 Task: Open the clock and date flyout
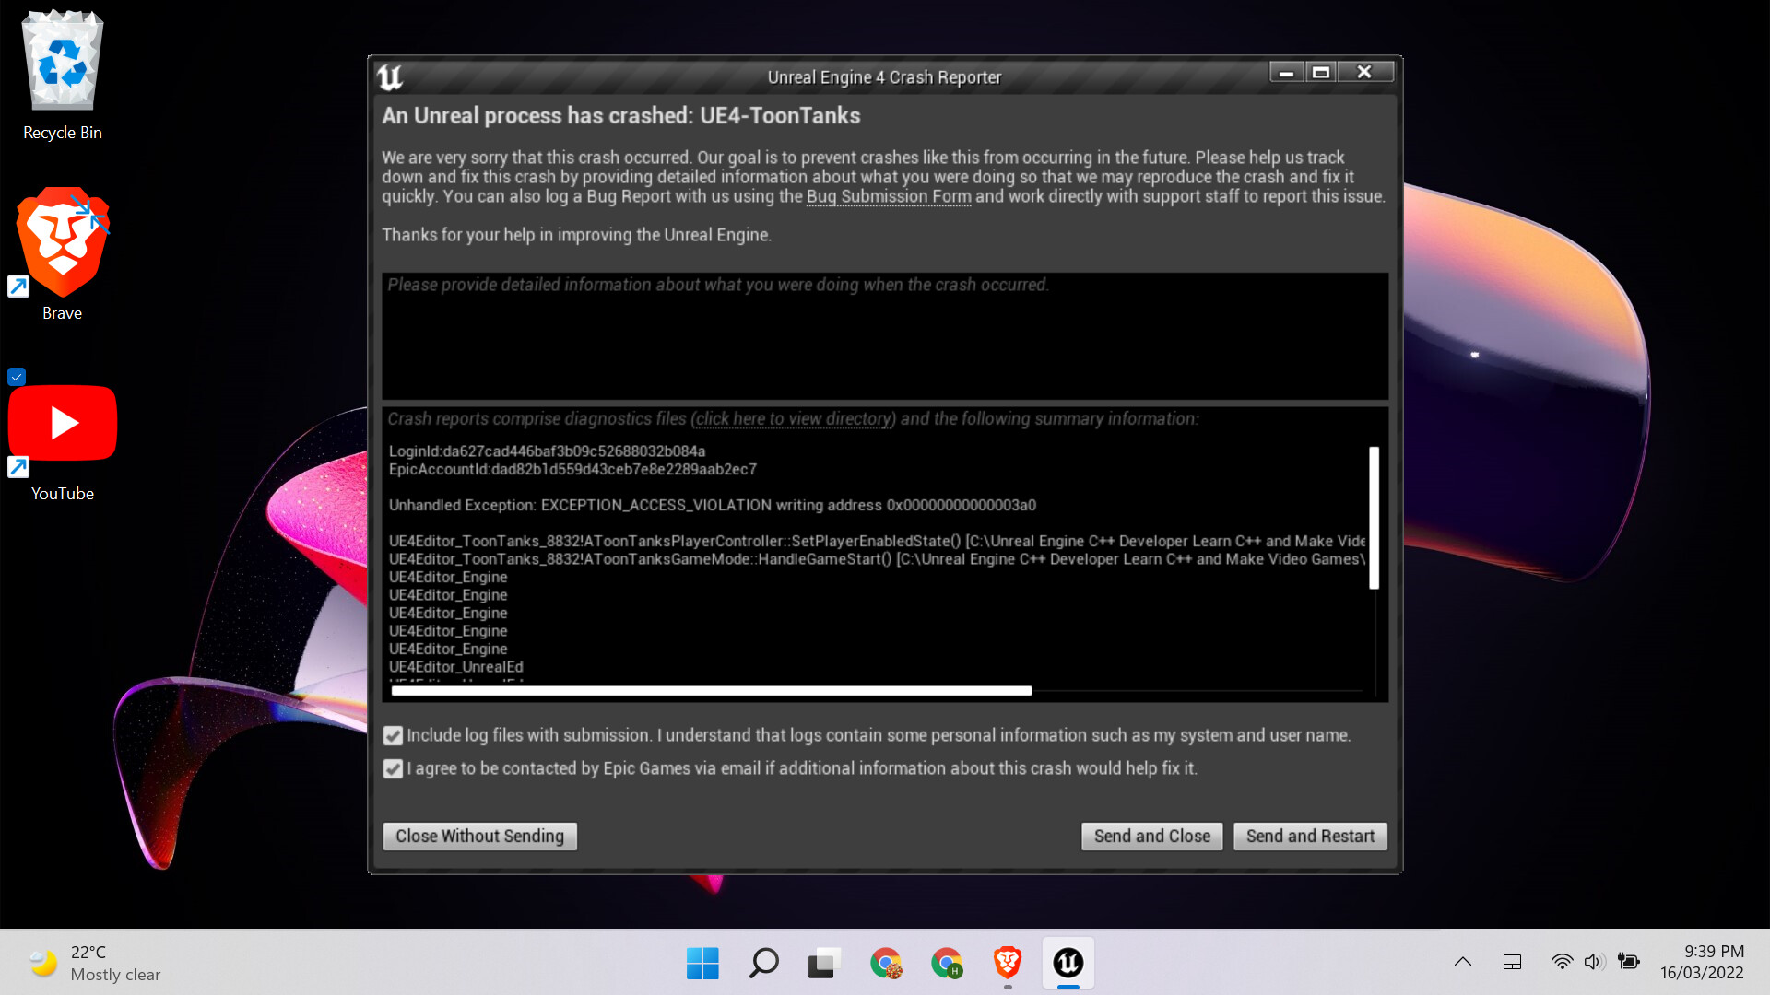pos(1702,962)
